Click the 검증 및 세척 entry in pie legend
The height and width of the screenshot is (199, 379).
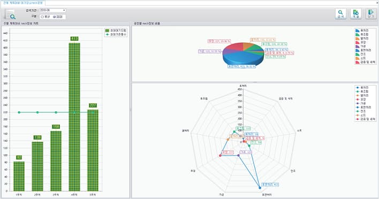click(x=366, y=62)
